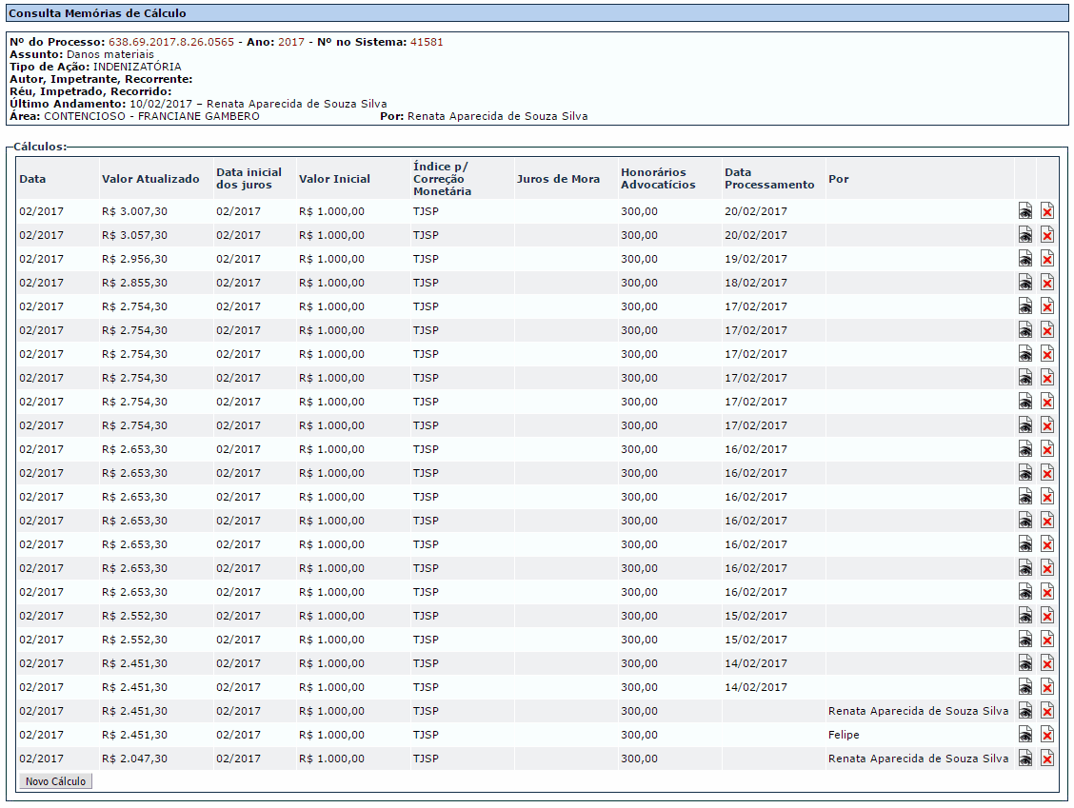
Task: Click the Novo Cálculo button
Action: tap(55, 781)
